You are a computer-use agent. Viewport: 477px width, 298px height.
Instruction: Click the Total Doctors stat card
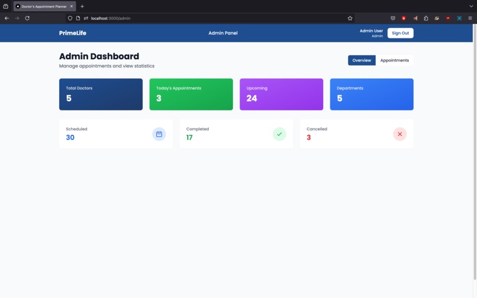point(101,94)
